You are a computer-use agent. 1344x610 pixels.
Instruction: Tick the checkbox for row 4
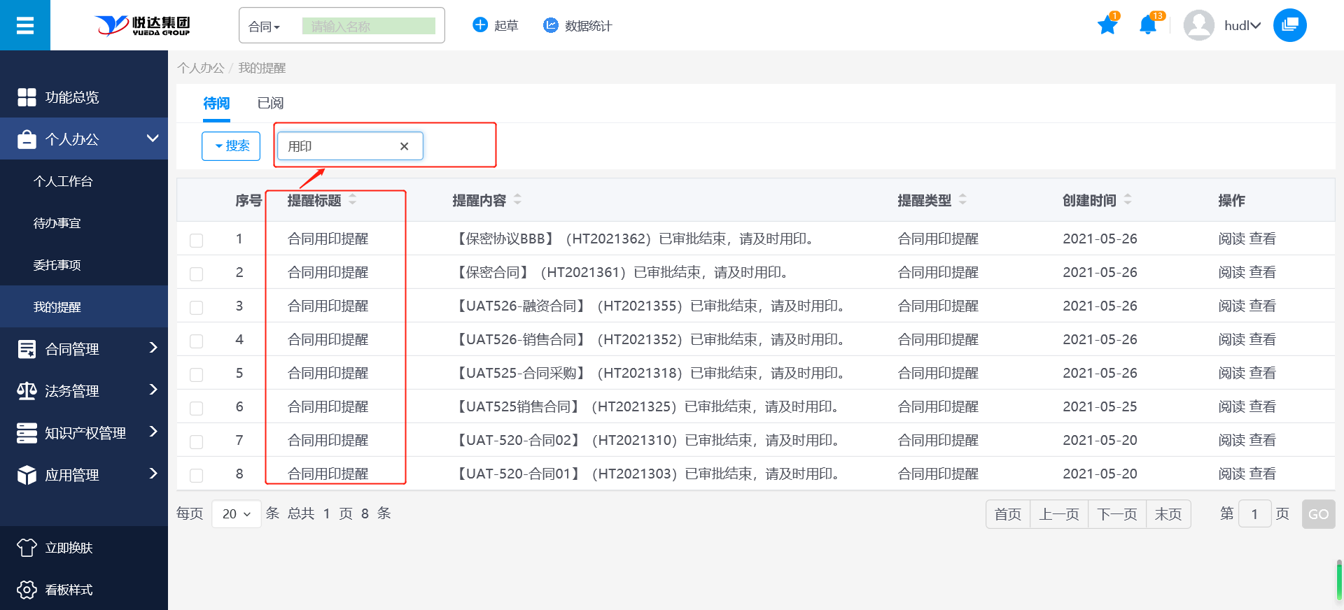tap(197, 341)
